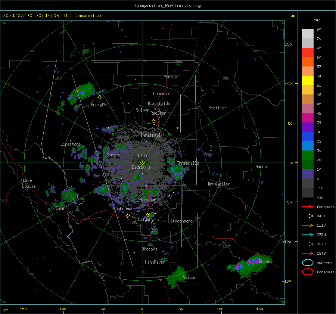Click the magenta 18TS arrow icon
336x314 pixels.
[x=308, y=254]
